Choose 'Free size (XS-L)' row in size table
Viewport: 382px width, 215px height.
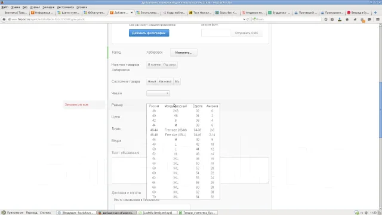pyautogui.click(x=183, y=135)
